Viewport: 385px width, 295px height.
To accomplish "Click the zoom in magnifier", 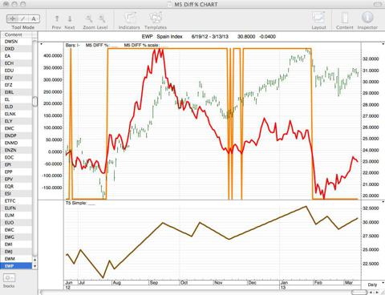I will [x=89, y=18].
